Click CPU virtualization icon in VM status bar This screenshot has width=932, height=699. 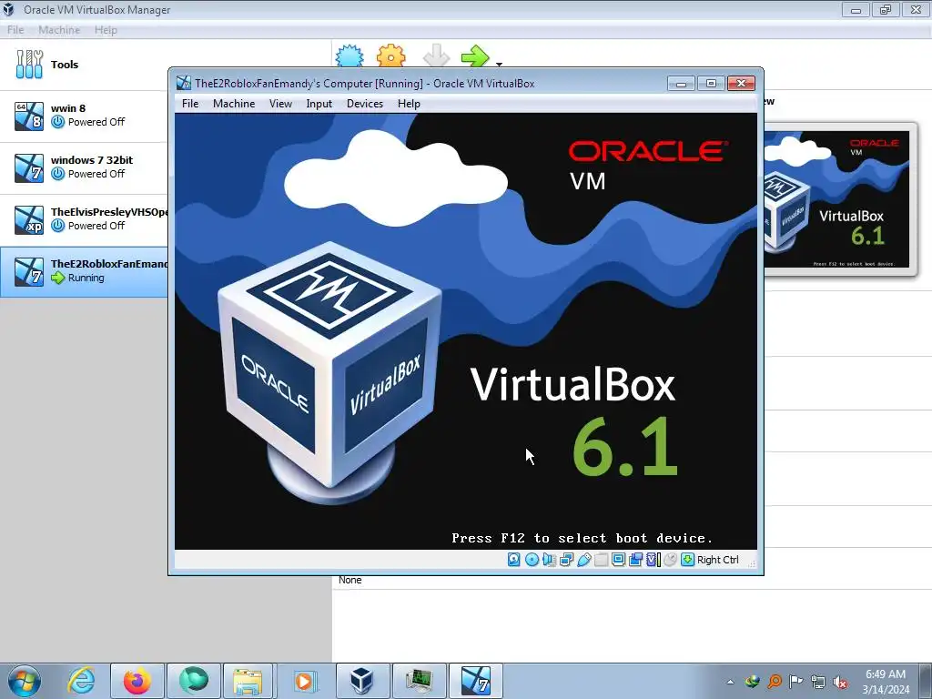[x=653, y=560]
